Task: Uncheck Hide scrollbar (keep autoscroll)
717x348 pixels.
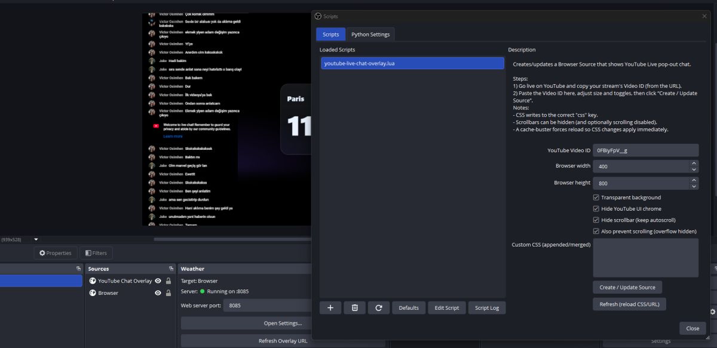Action: click(596, 220)
